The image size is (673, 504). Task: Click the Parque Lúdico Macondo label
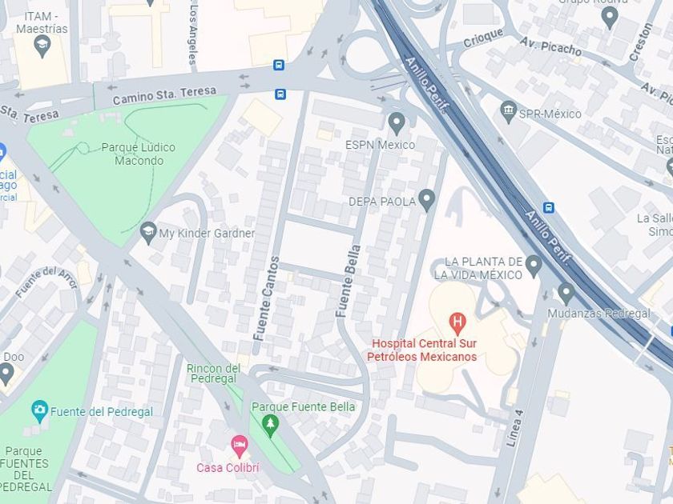tap(139, 154)
